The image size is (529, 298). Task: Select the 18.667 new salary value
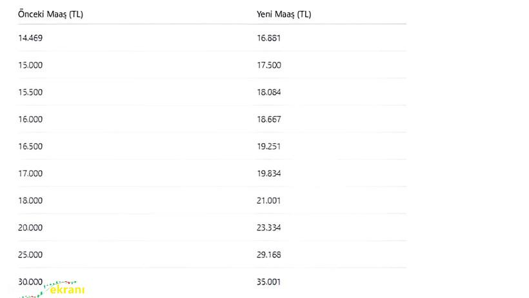tap(269, 119)
